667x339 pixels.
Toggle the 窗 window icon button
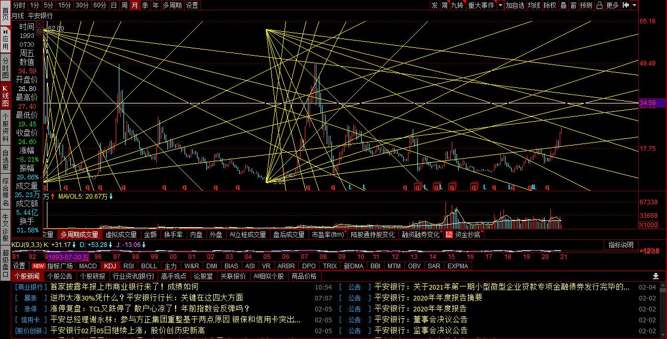point(573,5)
